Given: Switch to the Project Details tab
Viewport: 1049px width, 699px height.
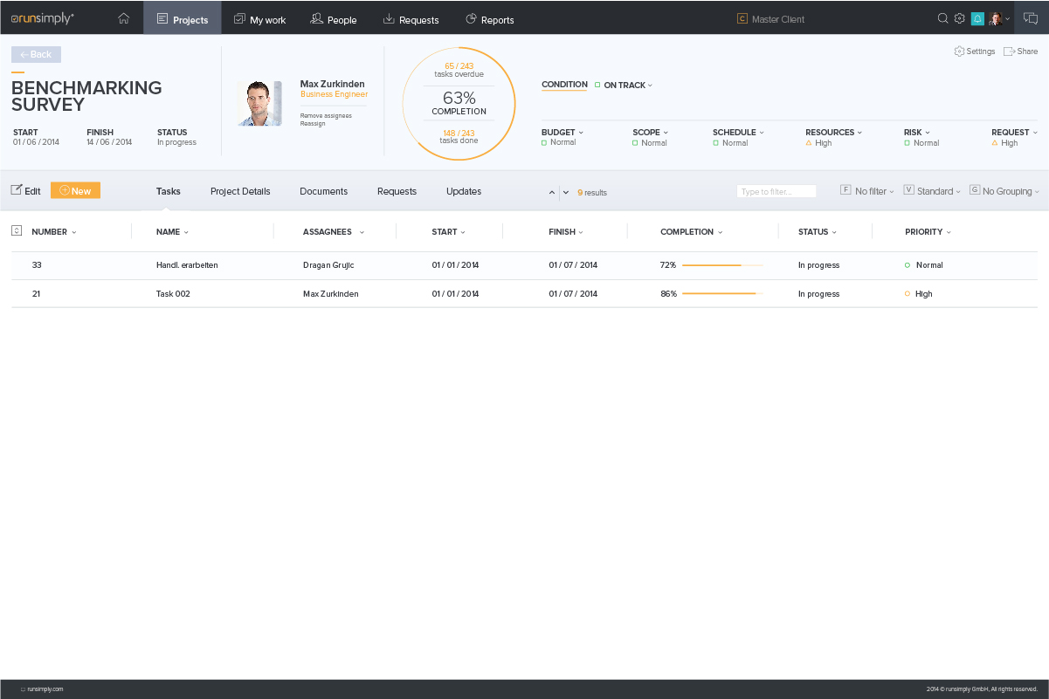Looking at the screenshot, I should click(x=240, y=191).
